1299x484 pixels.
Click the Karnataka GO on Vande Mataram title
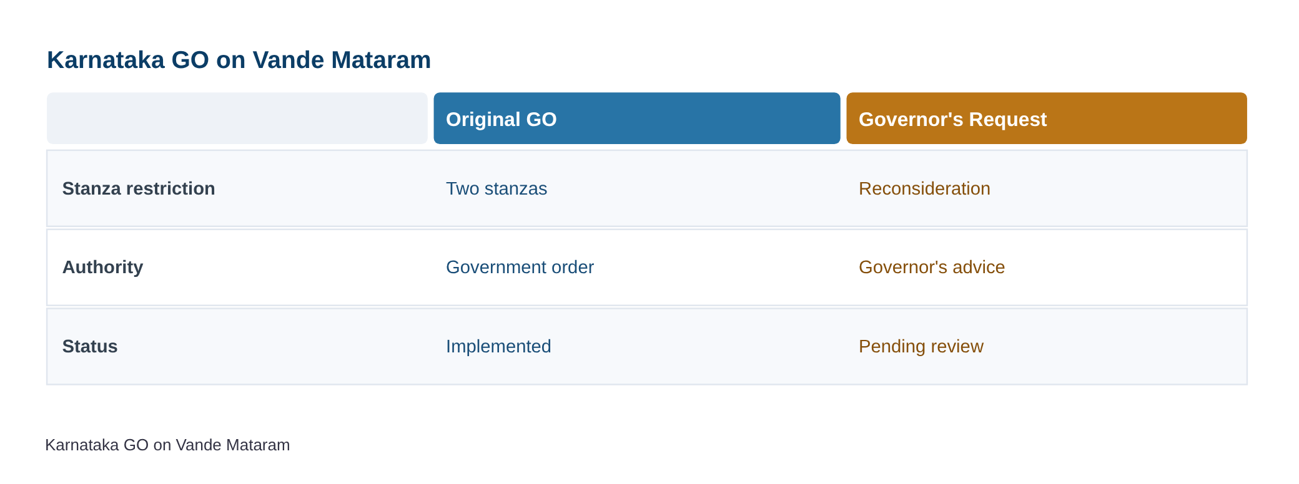239,60
